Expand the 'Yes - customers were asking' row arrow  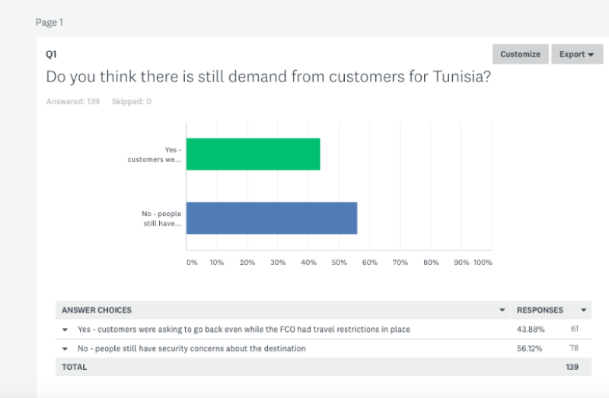point(65,330)
